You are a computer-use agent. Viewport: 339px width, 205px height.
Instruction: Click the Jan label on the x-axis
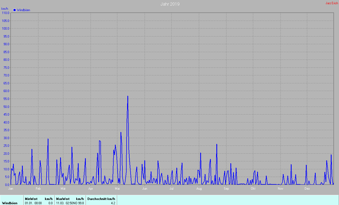pos(11,189)
